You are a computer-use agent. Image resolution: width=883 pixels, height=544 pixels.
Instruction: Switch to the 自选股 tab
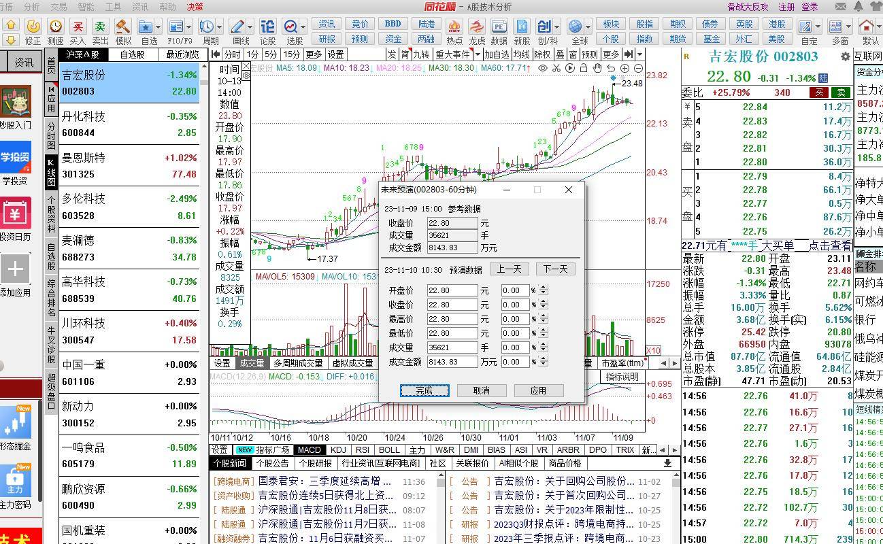[x=132, y=54]
